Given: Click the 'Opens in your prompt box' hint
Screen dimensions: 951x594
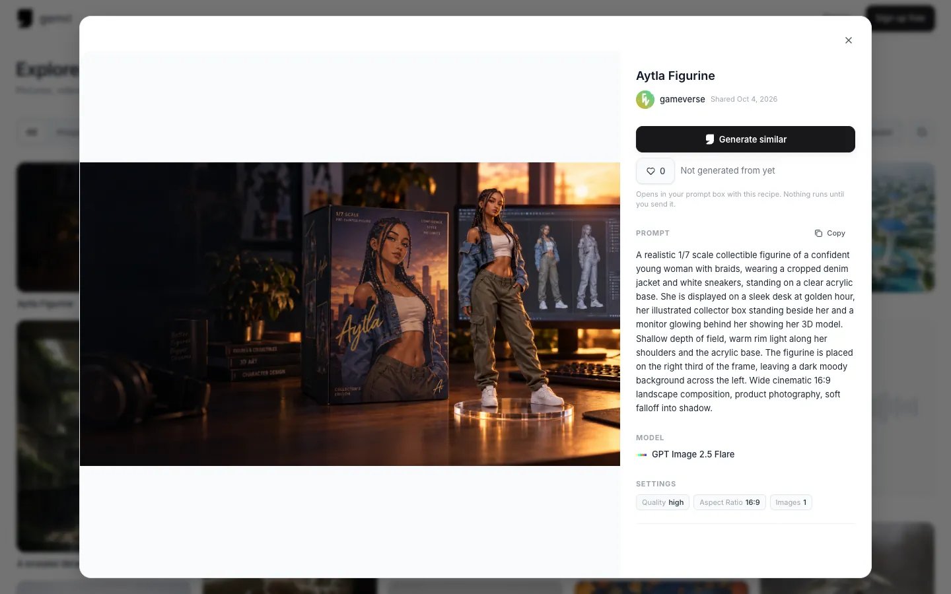Looking at the screenshot, I should tap(740, 199).
